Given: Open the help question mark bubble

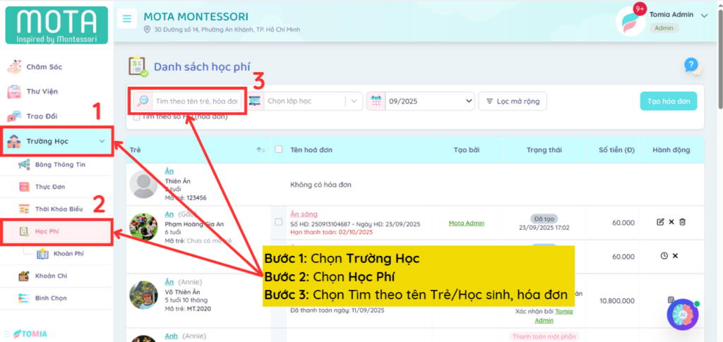Looking at the screenshot, I should coord(691,66).
